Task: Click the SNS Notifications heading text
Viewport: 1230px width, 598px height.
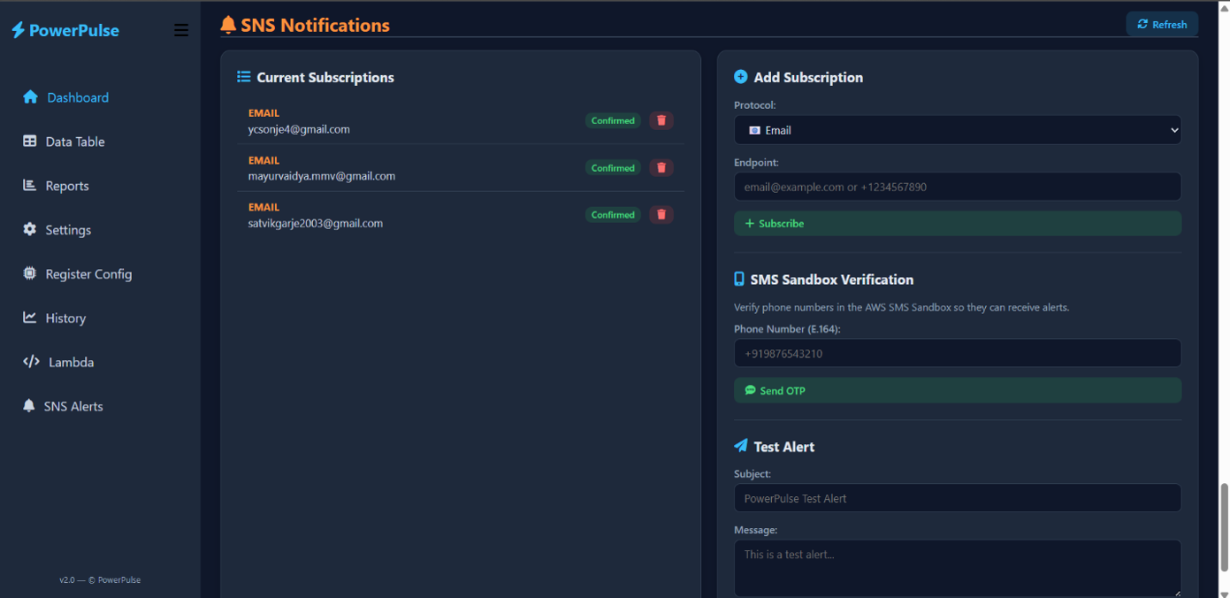Action: coord(315,26)
